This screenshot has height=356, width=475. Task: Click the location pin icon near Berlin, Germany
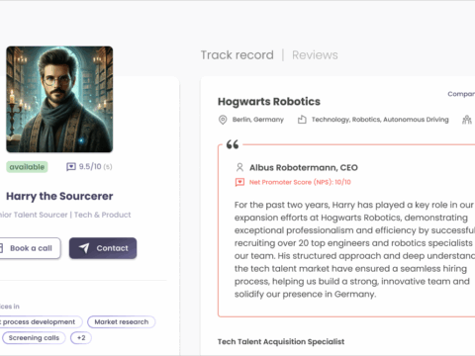point(223,120)
